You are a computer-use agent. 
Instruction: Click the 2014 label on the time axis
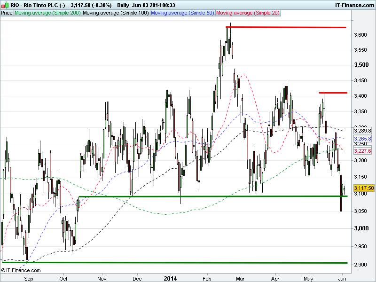(170, 278)
